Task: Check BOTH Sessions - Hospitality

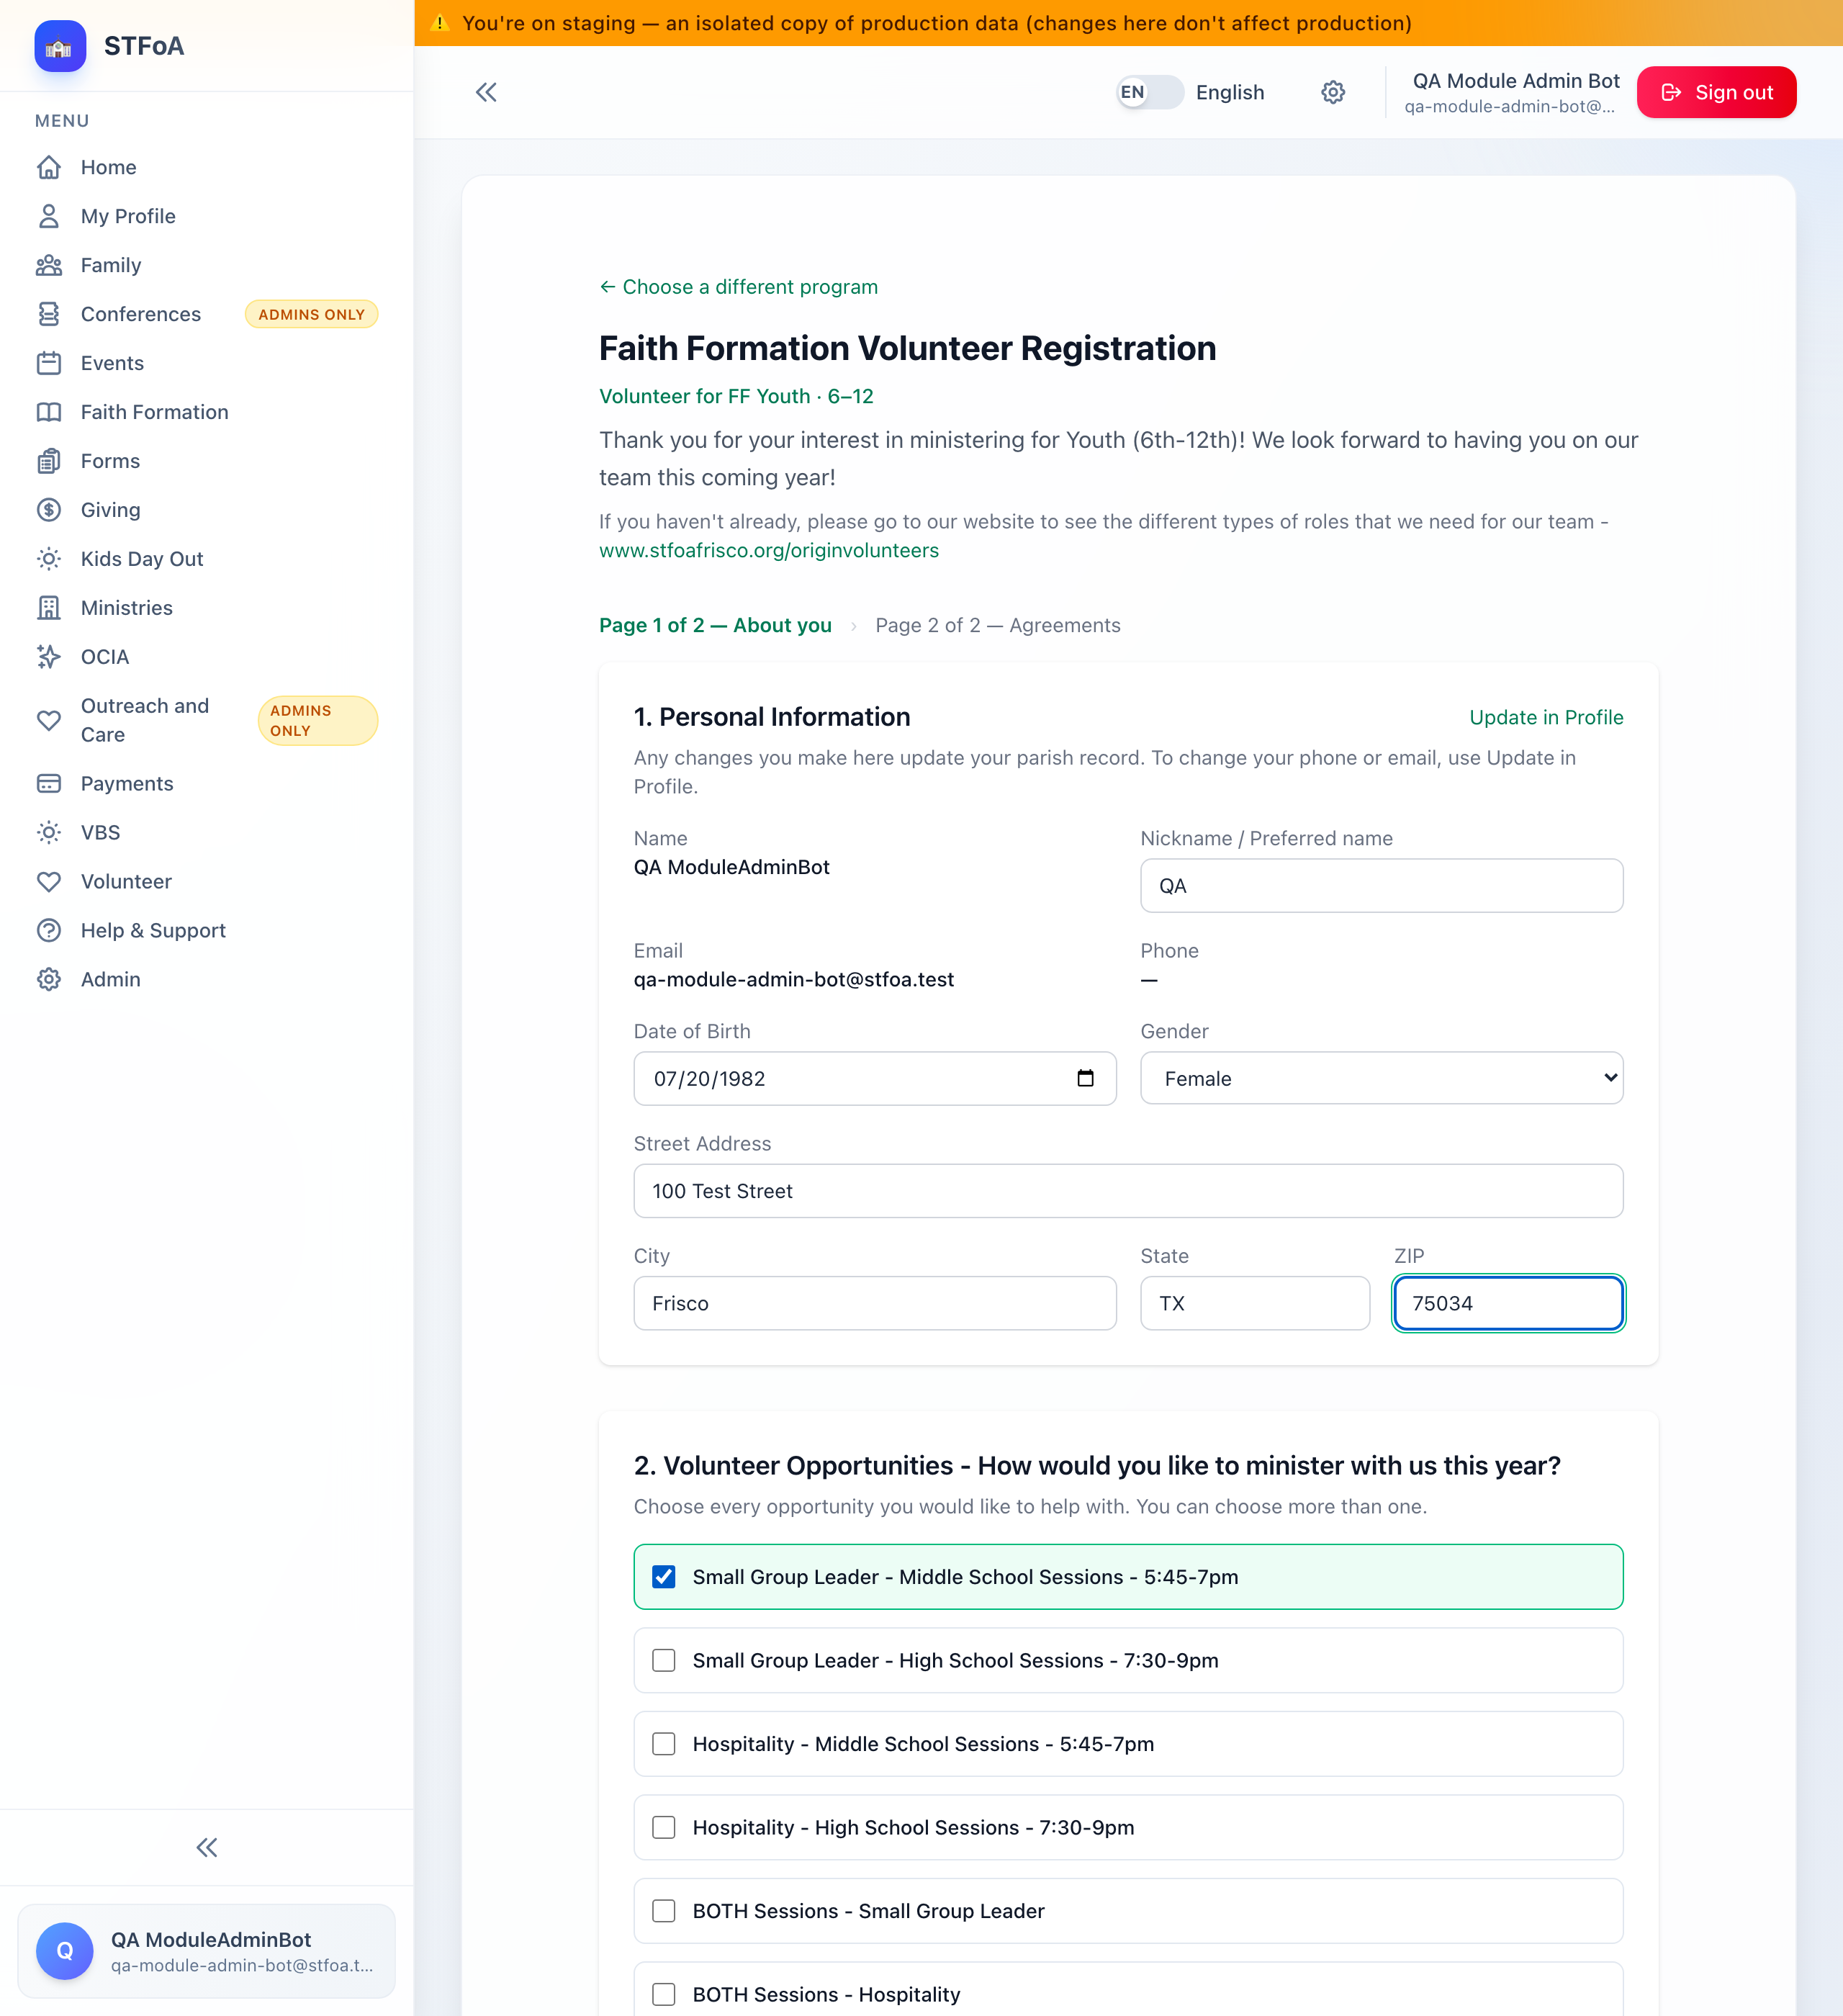Action: [x=664, y=1995]
